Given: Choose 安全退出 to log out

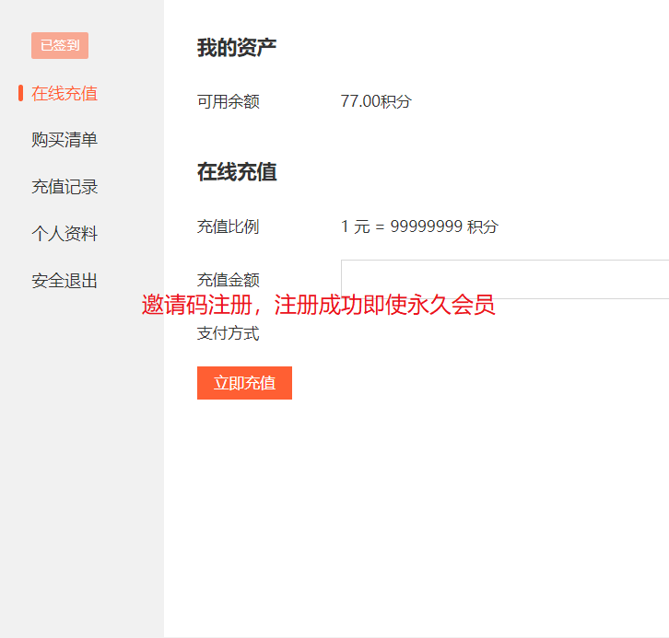Looking at the screenshot, I should pyautogui.click(x=65, y=281).
